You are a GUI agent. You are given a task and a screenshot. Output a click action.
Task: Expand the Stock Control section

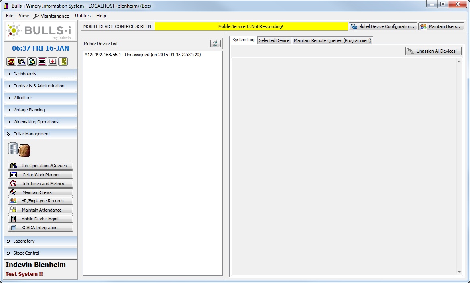click(x=40, y=253)
